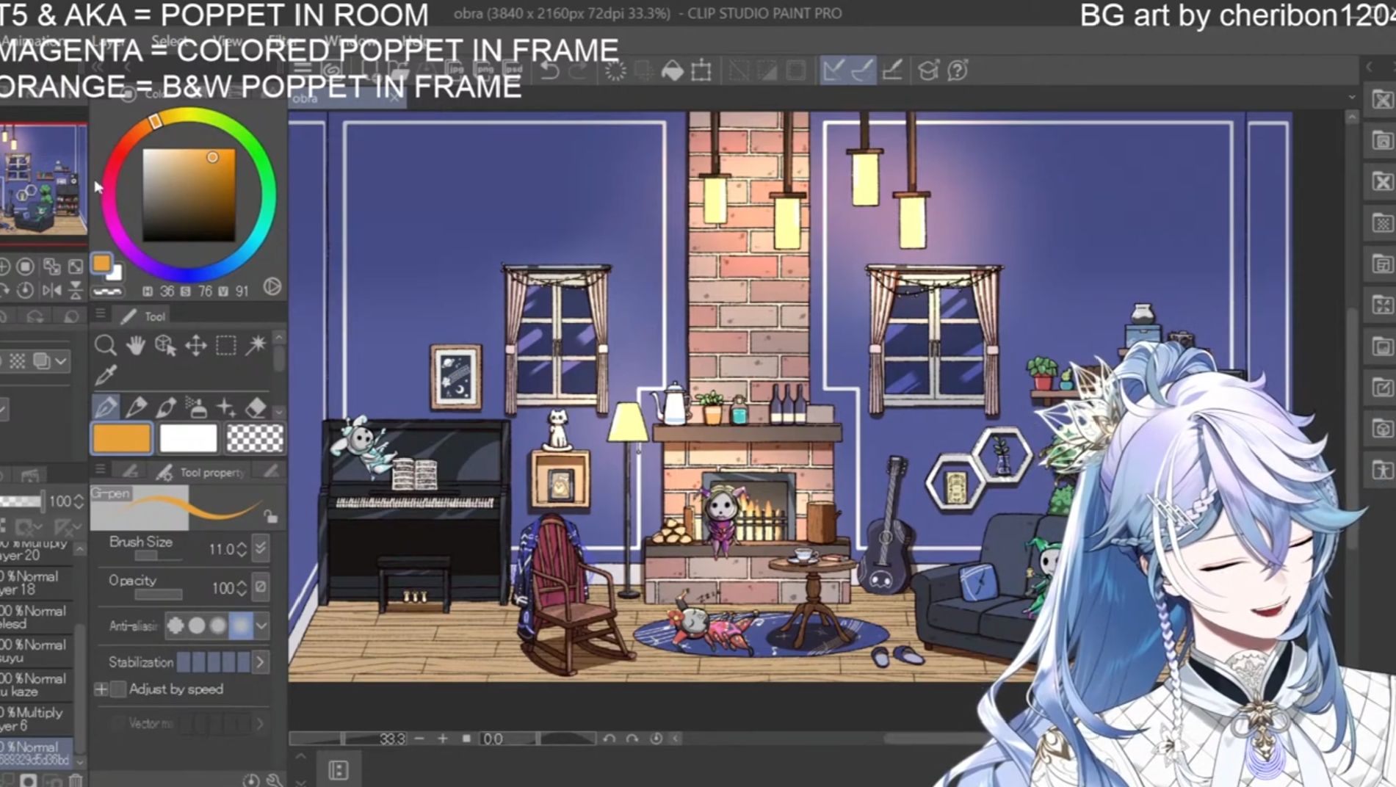Select the strongest anti-aliasing option

pyautogui.click(x=240, y=625)
